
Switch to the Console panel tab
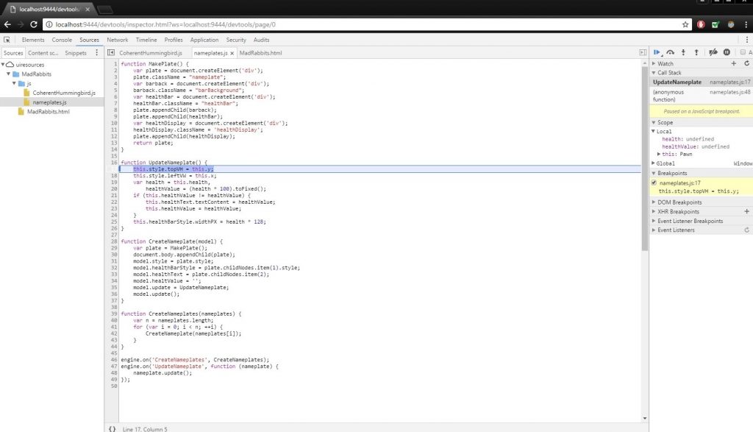(x=62, y=40)
